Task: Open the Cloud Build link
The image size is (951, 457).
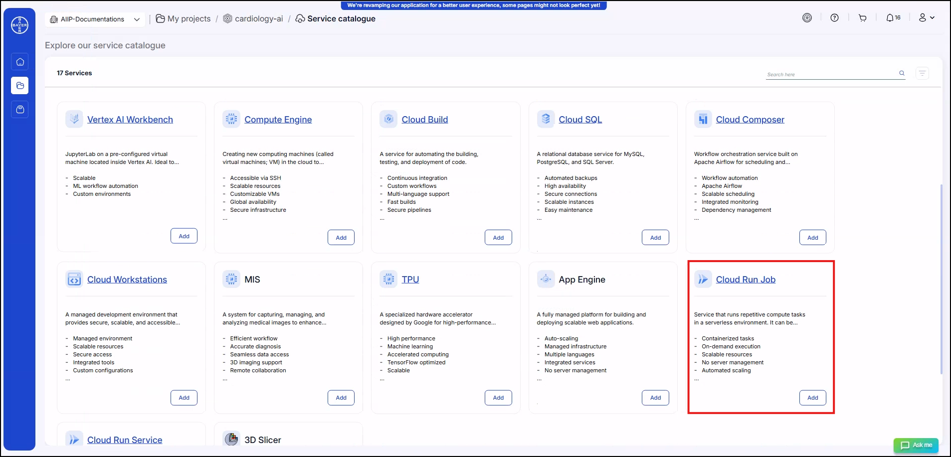Action: pyautogui.click(x=425, y=120)
